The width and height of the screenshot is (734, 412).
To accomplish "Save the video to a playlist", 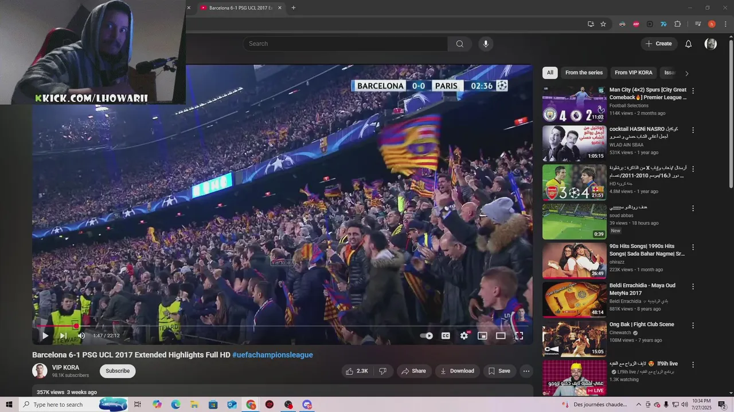I will click(499, 371).
